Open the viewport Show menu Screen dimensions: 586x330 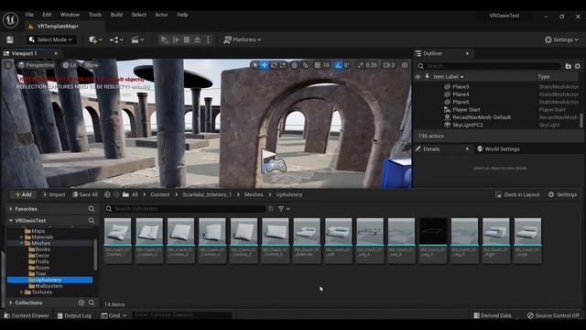click(x=92, y=65)
